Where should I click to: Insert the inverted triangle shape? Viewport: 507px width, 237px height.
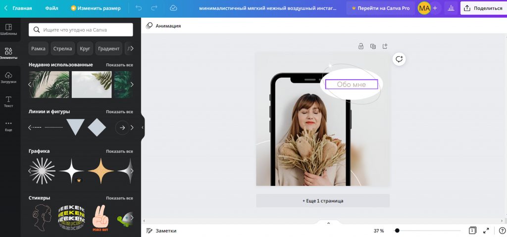[x=75, y=127]
